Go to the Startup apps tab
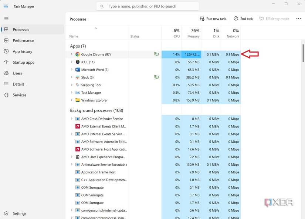This screenshot has width=305, height=219. 32,62
